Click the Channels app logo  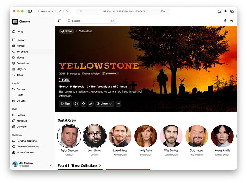coord(15,22)
